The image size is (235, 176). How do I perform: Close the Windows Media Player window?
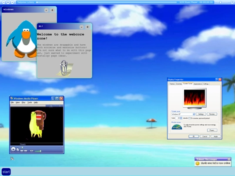tap(61, 98)
